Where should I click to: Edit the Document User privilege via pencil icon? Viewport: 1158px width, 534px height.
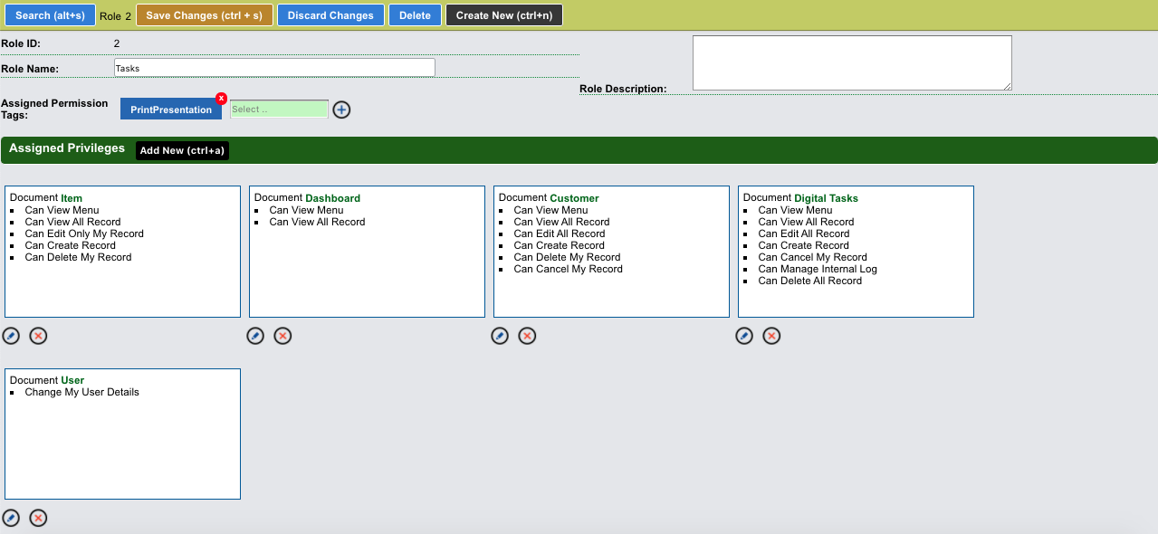11,518
